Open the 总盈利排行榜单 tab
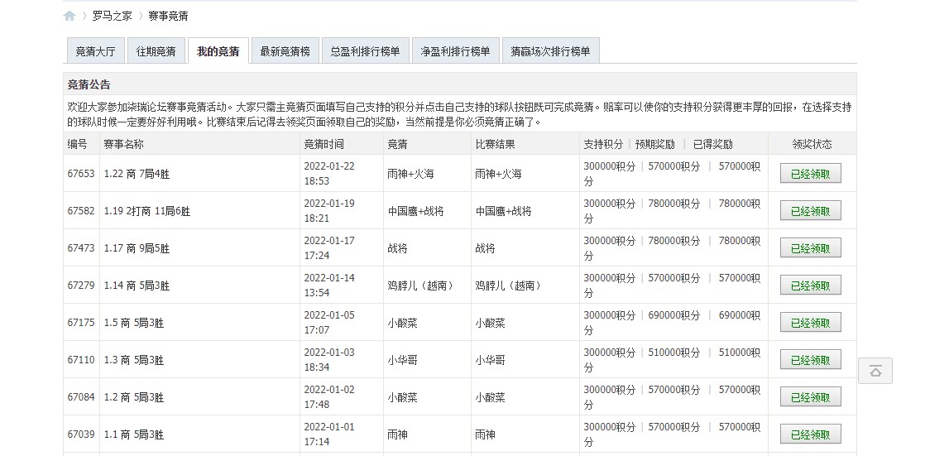Viewport: 925px width, 456px height. click(x=365, y=51)
